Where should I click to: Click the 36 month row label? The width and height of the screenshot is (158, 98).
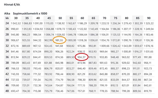[x=7, y=57]
